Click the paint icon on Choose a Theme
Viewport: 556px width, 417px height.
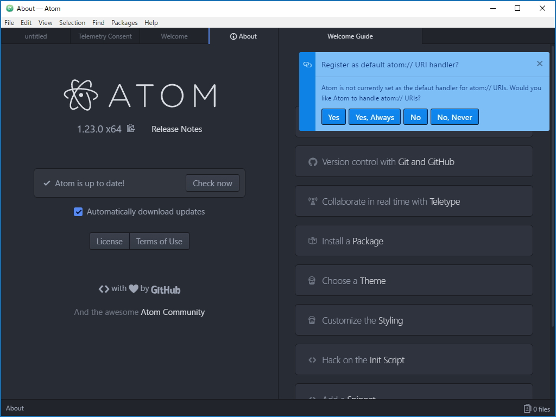point(312,280)
